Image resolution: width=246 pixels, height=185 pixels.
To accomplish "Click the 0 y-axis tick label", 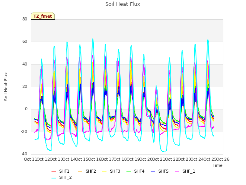I will tap(26, 109).
